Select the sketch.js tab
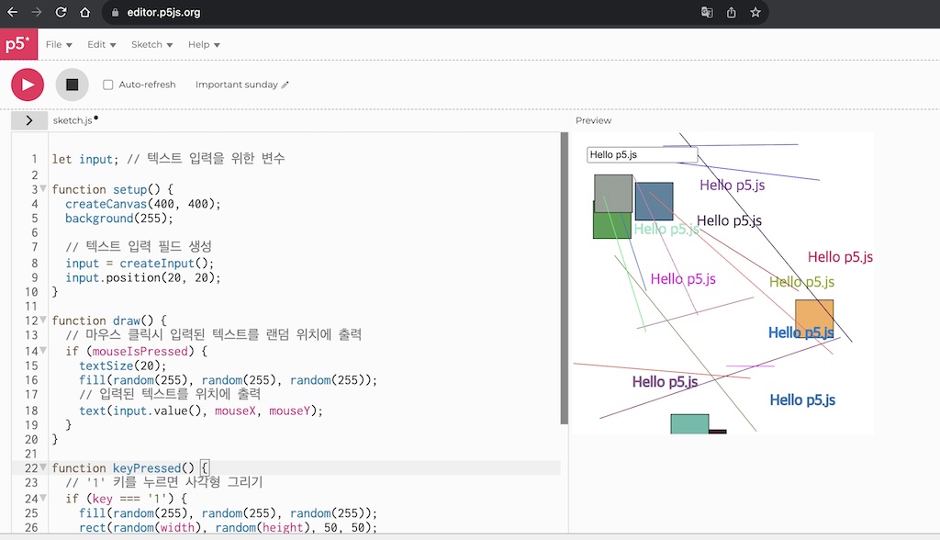This screenshot has width=940, height=540. pyautogui.click(x=73, y=119)
